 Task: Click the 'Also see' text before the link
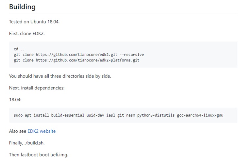18,131
